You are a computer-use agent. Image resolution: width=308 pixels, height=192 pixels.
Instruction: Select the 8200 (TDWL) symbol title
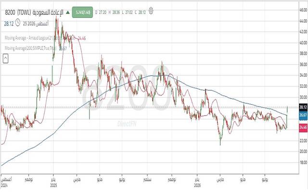click(34, 12)
